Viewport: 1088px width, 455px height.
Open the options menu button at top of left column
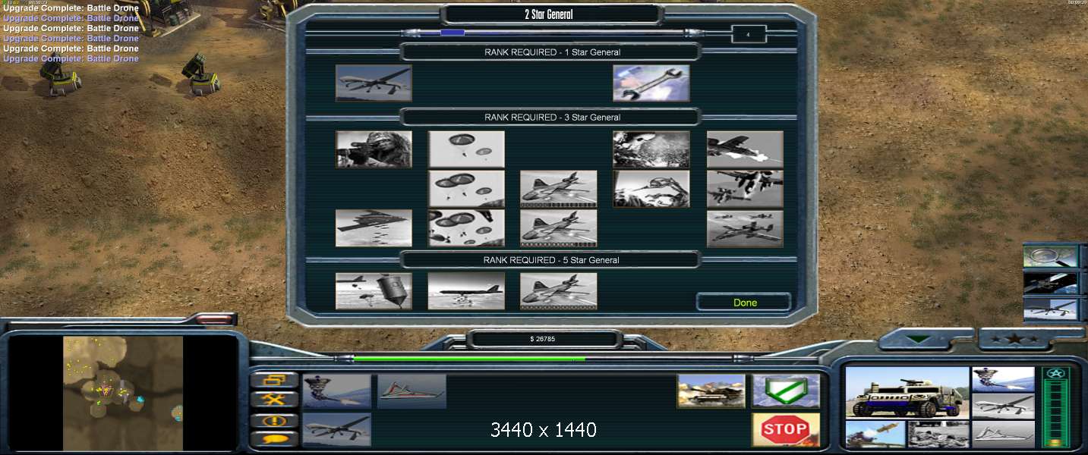pos(274,380)
